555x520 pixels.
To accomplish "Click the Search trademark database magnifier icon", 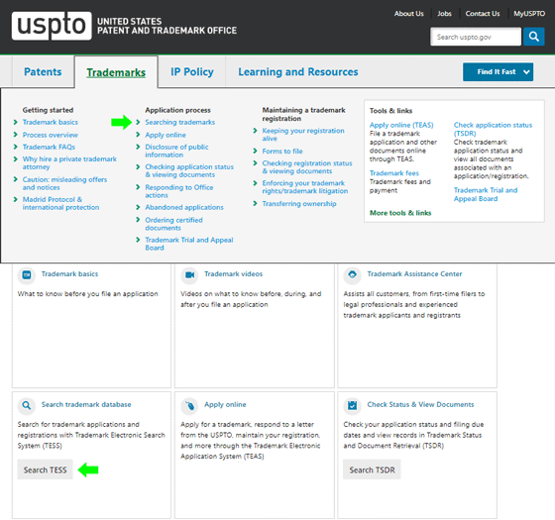I will (27, 405).
